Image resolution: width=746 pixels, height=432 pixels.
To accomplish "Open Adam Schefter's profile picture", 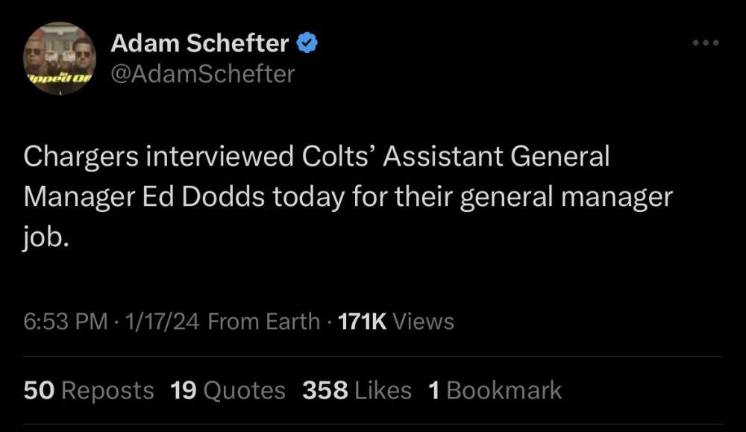I will (x=58, y=58).
